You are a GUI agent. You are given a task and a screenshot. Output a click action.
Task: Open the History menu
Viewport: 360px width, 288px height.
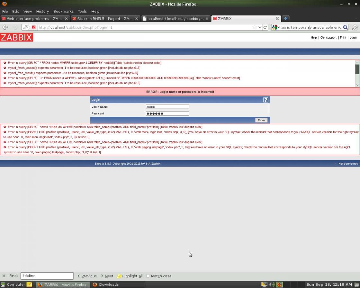tap(42, 11)
